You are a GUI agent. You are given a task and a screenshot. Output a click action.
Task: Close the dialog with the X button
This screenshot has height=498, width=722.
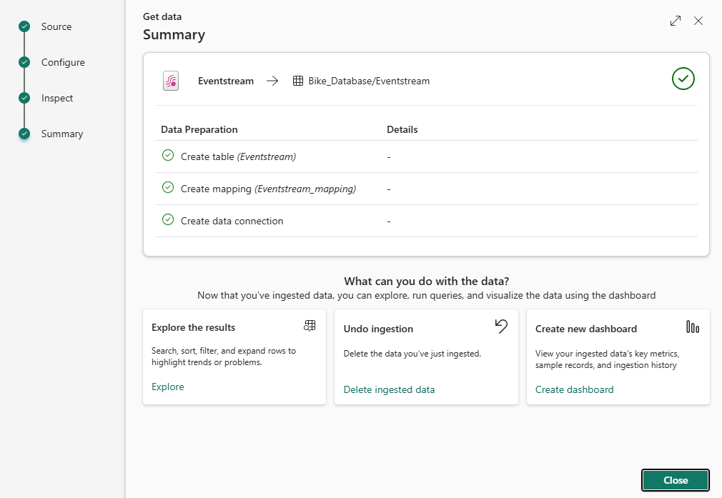(698, 21)
